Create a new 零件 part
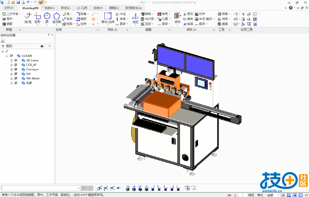Screen dimensions: 309x197 pos(7,19)
